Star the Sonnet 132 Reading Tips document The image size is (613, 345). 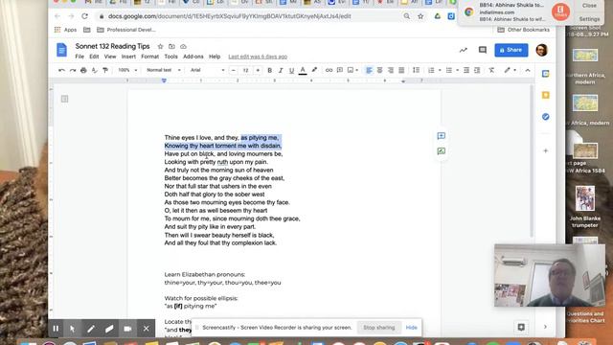coord(160,47)
